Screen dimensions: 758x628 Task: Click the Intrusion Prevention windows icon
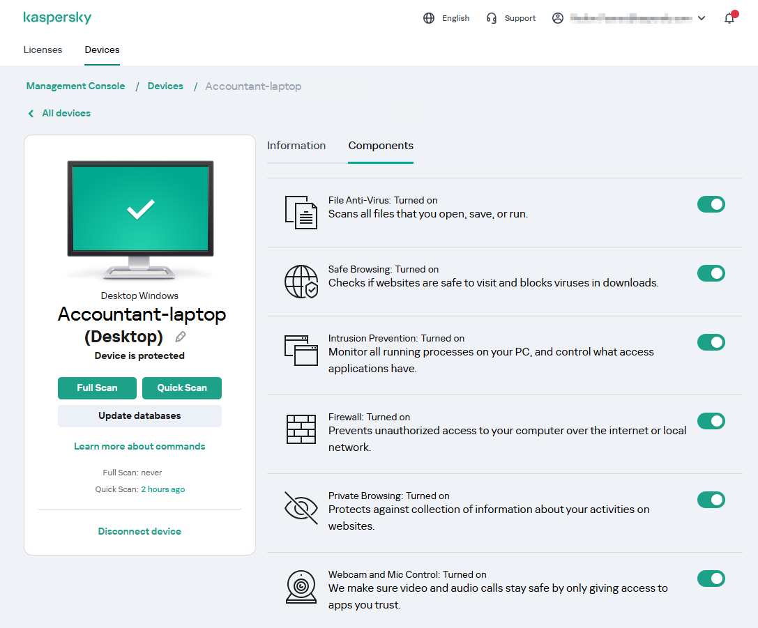click(x=301, y=350)
